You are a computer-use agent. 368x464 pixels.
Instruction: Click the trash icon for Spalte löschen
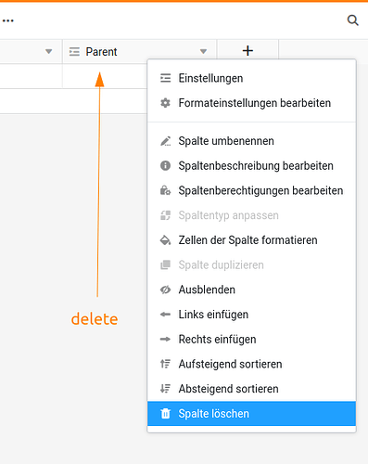[x=166, y=413]
